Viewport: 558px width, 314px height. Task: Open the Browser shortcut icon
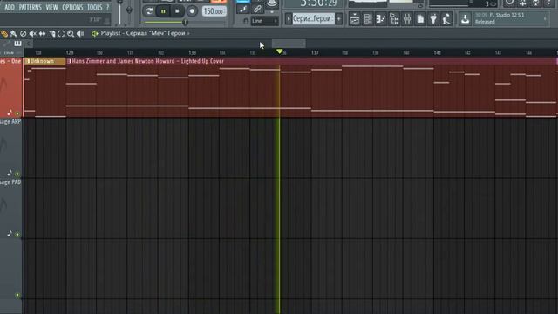pos(394,19)
